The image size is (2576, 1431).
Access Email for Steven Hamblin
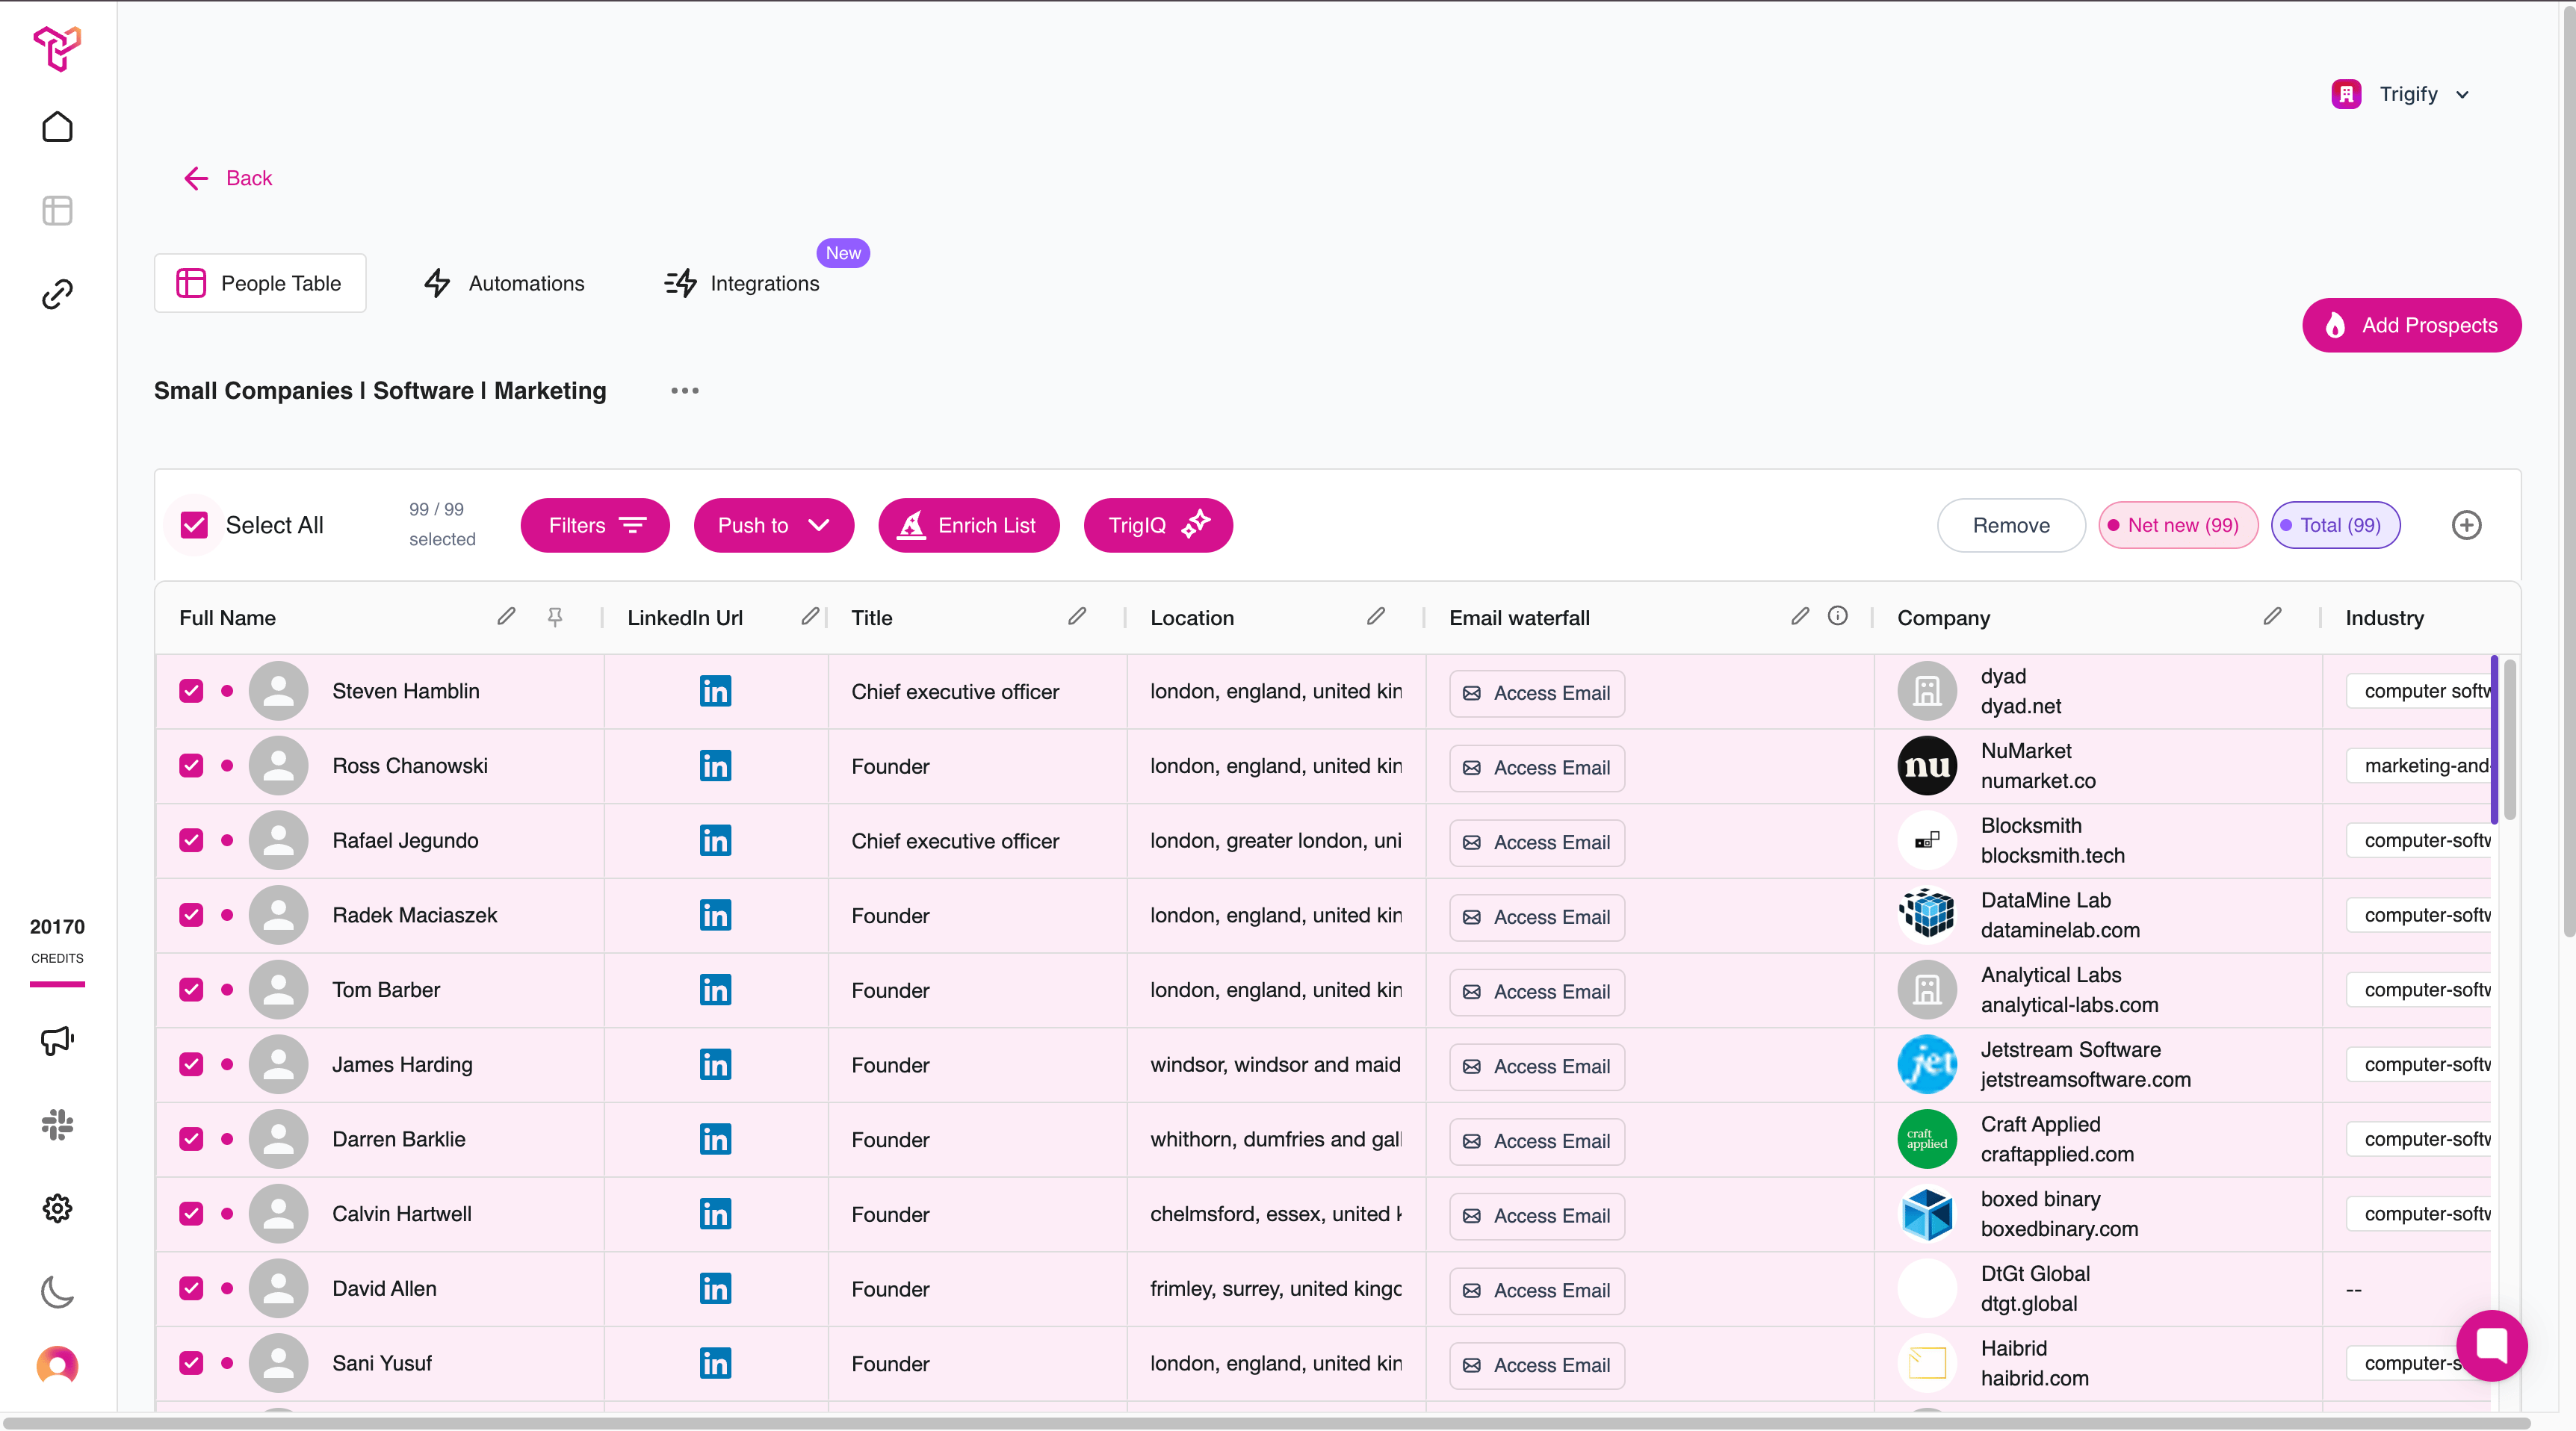(1537, 693)
